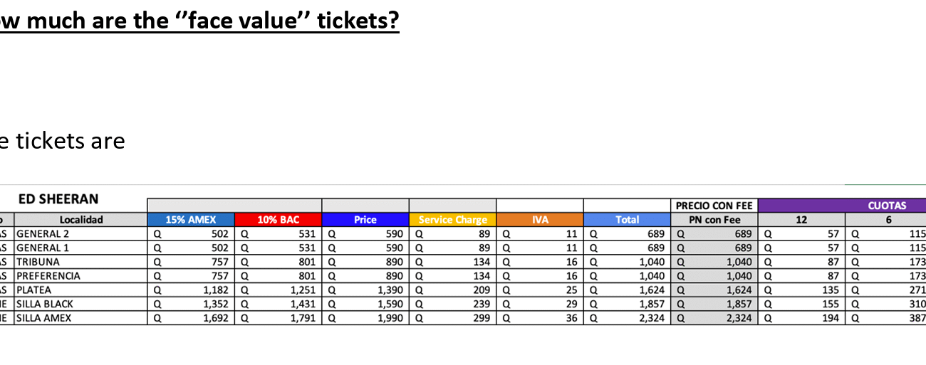The width and height of the screenshot is (926, 365).
Task: Select the orange IVA column header
Action: [539, 220]
